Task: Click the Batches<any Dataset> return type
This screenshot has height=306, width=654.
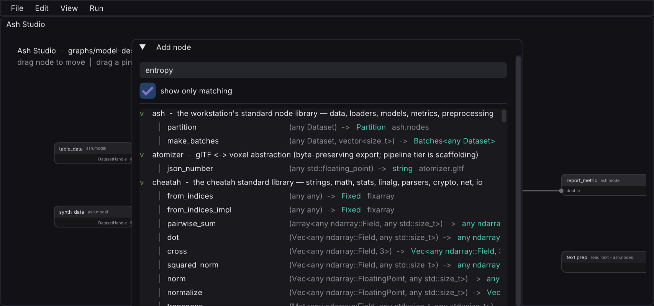Action: click(454, 141)
